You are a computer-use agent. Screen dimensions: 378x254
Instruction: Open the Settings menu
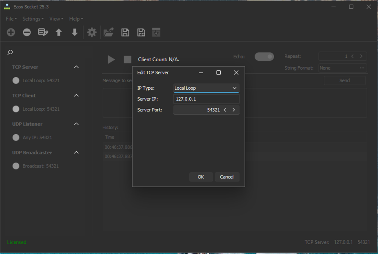(x=33, y=19)
